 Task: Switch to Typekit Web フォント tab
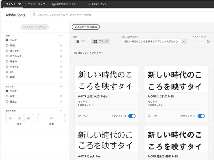pos(64,4)
